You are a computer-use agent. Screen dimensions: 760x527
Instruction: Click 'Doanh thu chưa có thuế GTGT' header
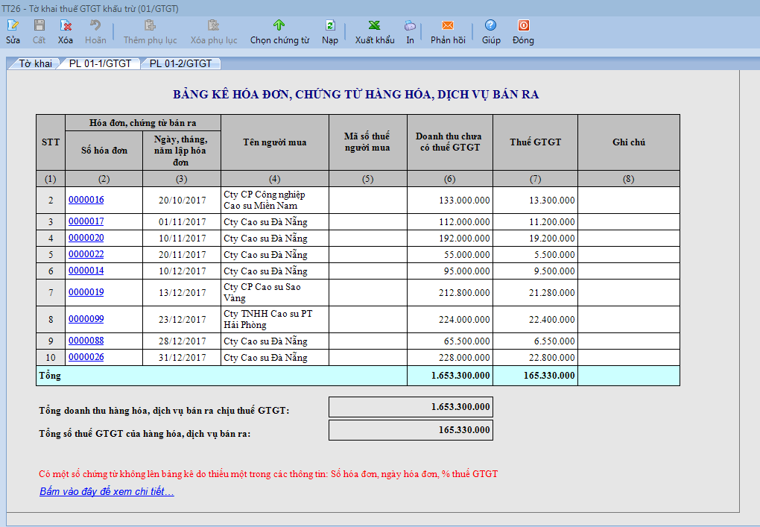pyautogui.click(x=450, y=142)
